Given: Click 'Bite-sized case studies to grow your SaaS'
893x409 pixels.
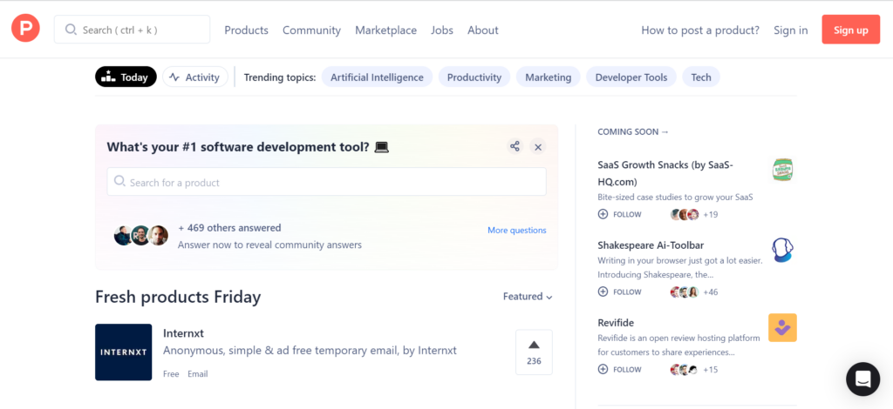Looking at the screenshot, I should click(675, 198).
